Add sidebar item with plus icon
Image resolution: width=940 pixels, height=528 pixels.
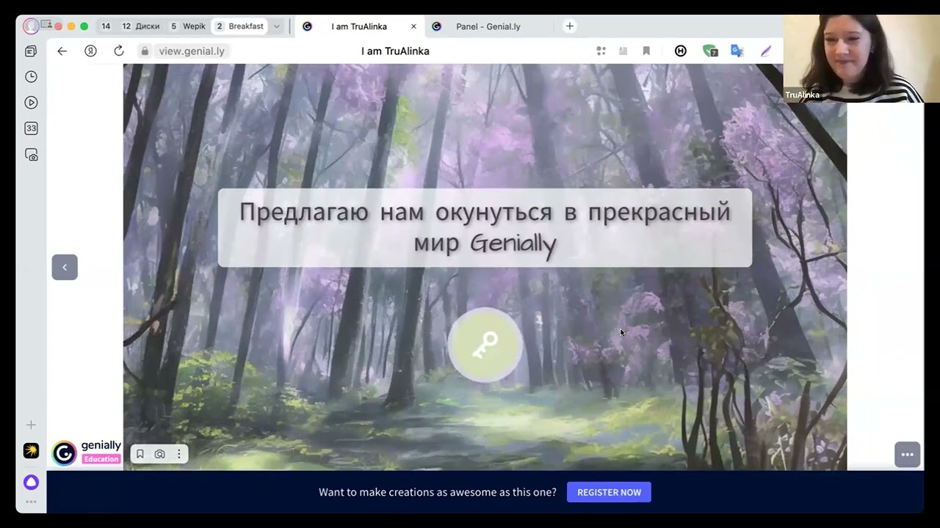tap(31, 425)
